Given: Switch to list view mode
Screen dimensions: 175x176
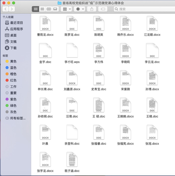Looking at the screenshot, I should (x=42, y=9).
